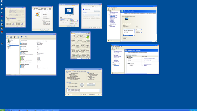Click GPU-Z screenshot camera icon in title area
Viewport: 197px width, 111px height.
87,34
